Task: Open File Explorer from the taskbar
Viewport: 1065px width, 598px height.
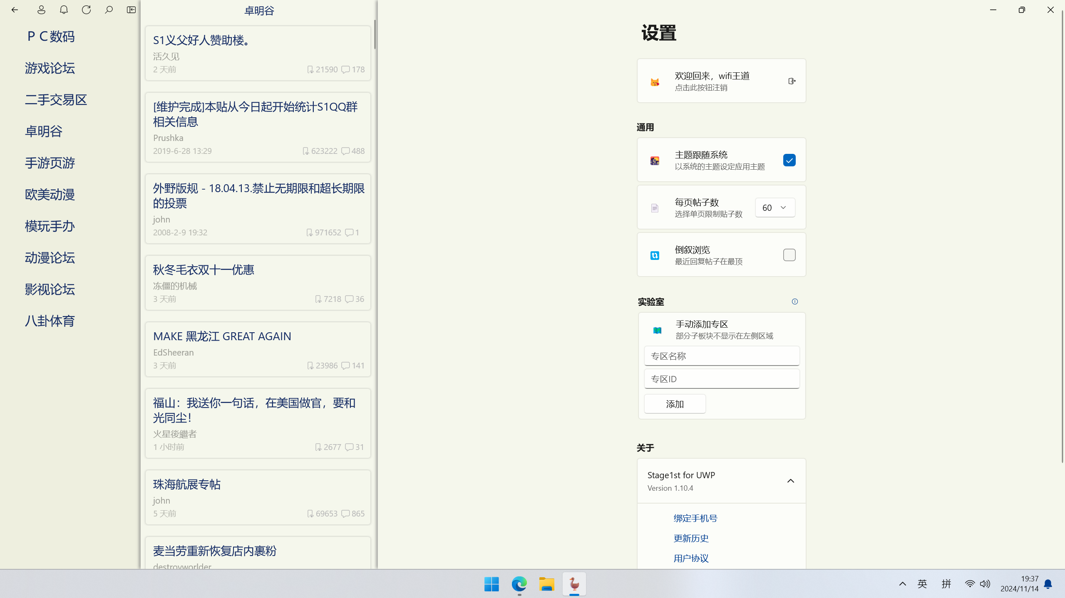Action: coord(546,584)
